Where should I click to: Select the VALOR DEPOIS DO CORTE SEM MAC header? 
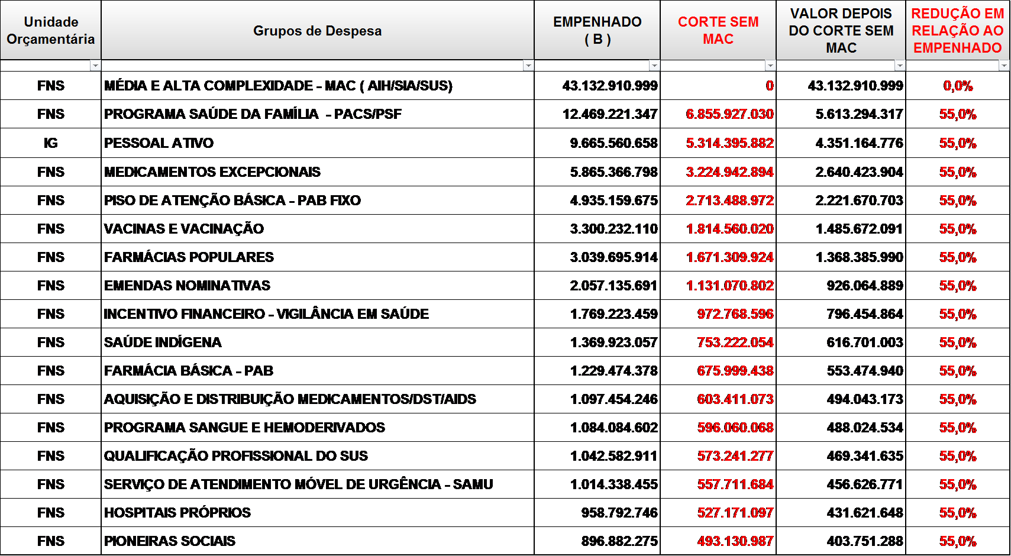coord(841,30)
